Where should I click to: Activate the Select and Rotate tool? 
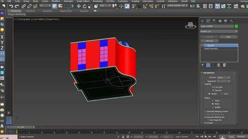pyautogui.click(x=84, y=6)
